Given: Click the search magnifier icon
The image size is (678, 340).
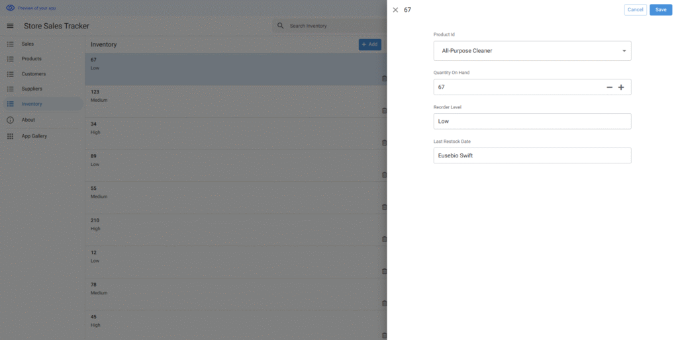Looking at the screenshot, I should pos(281,26).
